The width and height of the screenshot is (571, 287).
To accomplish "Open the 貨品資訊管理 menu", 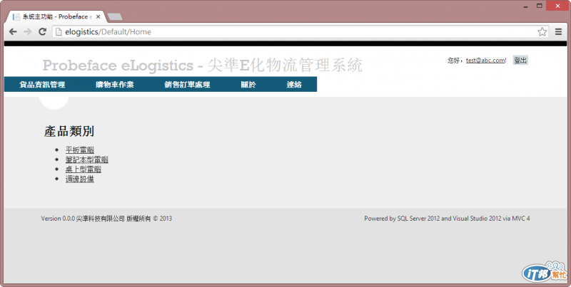I will coord(42,85).
